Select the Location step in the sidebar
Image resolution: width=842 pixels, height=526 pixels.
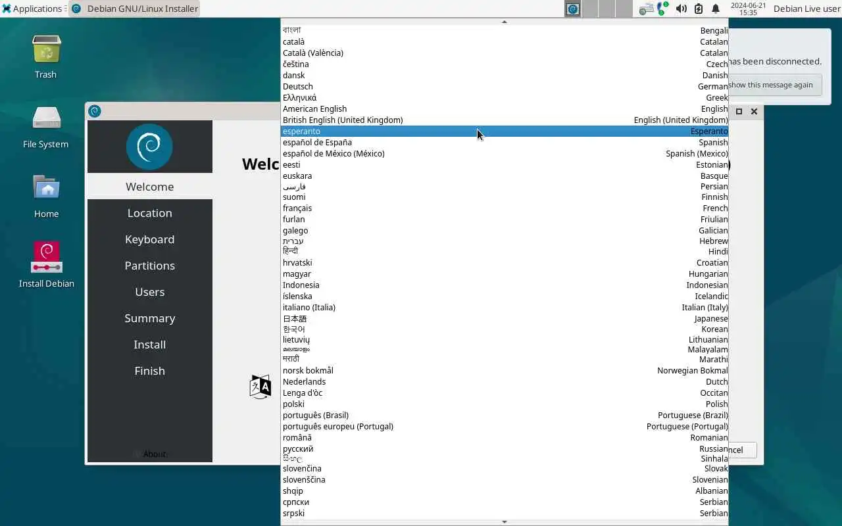click(x=150, y=213)
